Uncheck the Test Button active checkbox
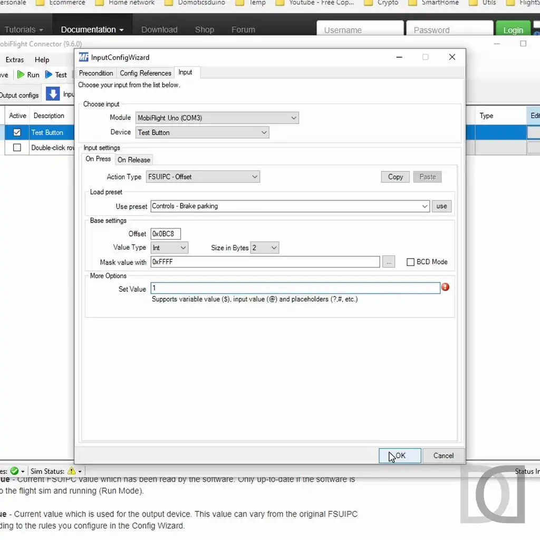The height and width of the screenshot is (540, 540). pyautogui.click(x=17, y=132)
